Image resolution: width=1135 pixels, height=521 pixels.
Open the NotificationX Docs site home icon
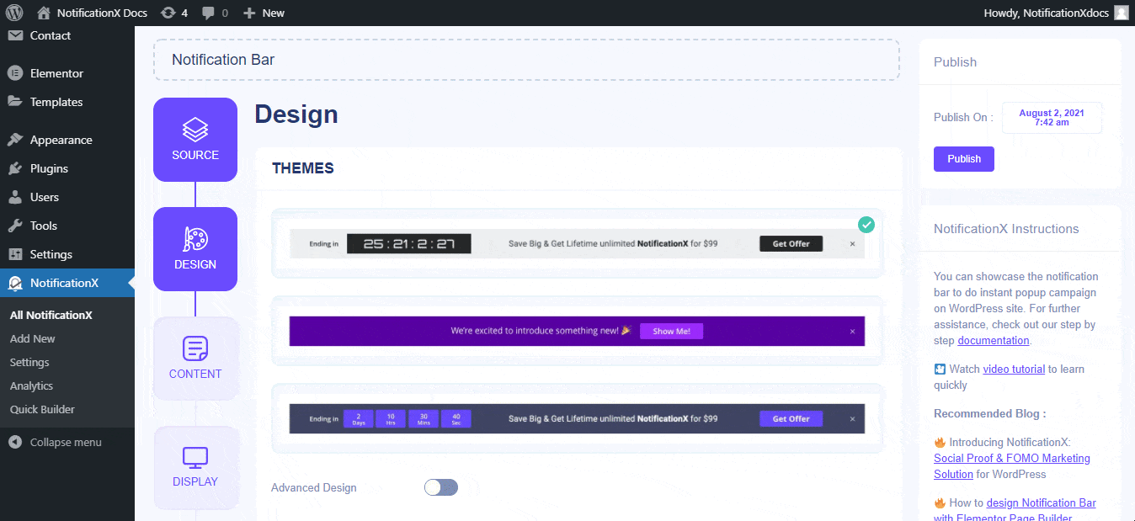point(44,13)
